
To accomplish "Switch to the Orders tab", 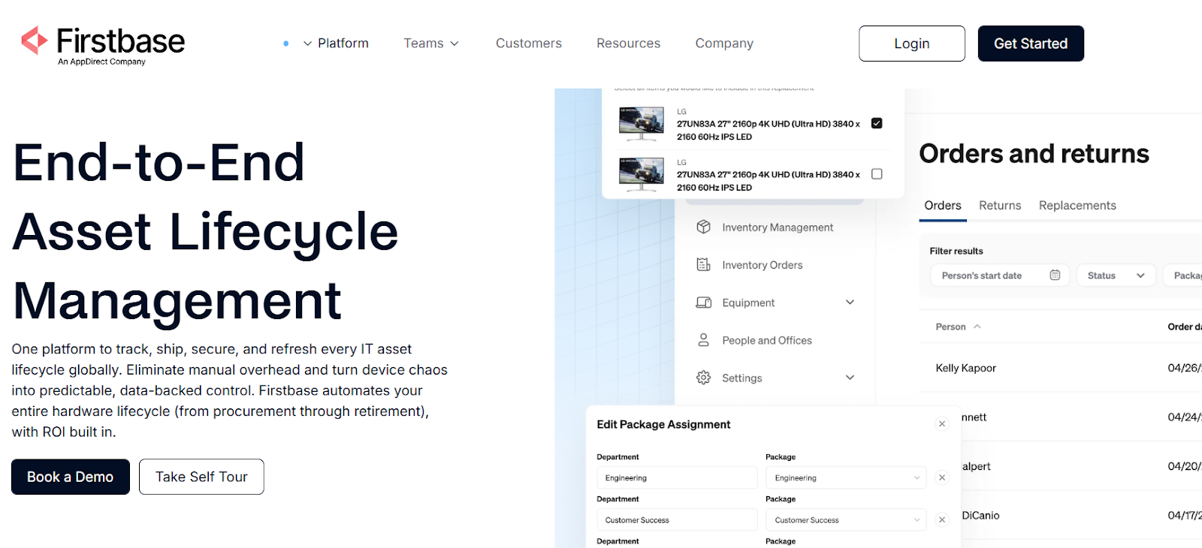I will pyautogui.click(x=943, y=206).
